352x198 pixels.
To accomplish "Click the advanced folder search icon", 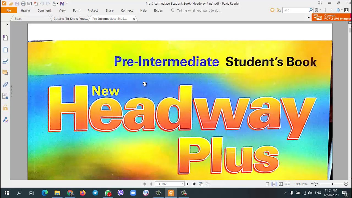I will point(279,10).
